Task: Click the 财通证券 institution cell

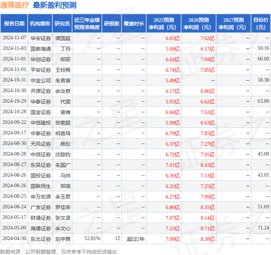Action: point(41,217)
